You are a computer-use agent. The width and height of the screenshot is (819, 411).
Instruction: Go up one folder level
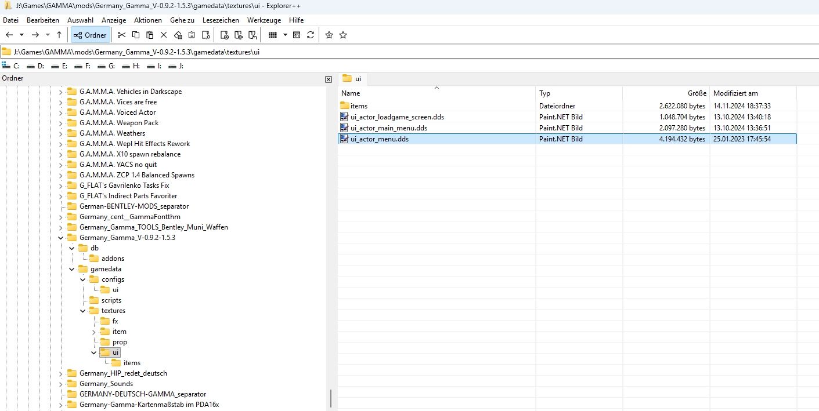[x=59, y=35]
